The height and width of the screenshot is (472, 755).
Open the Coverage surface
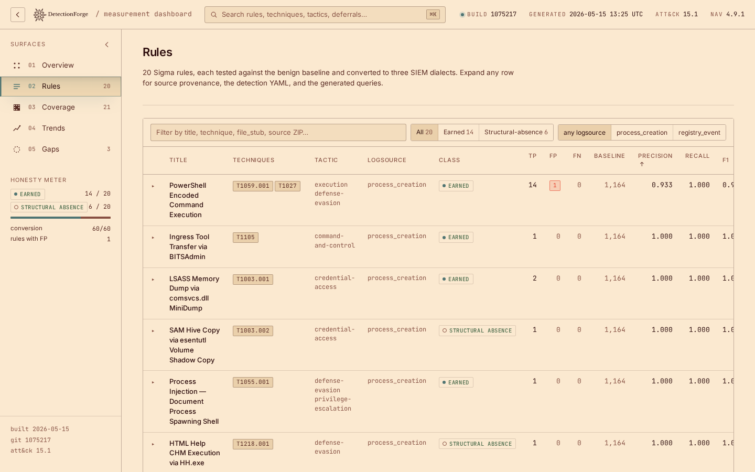point(61,108)
